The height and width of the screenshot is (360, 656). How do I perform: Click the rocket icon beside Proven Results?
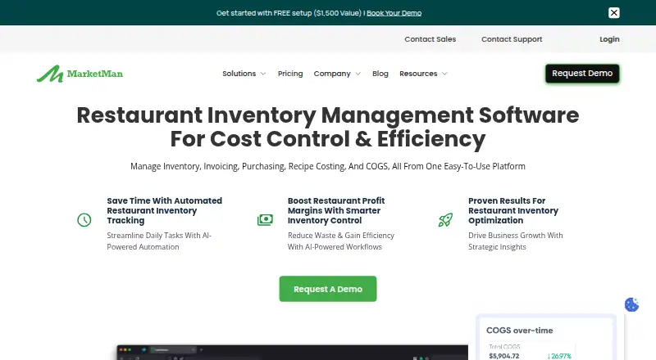445,219
